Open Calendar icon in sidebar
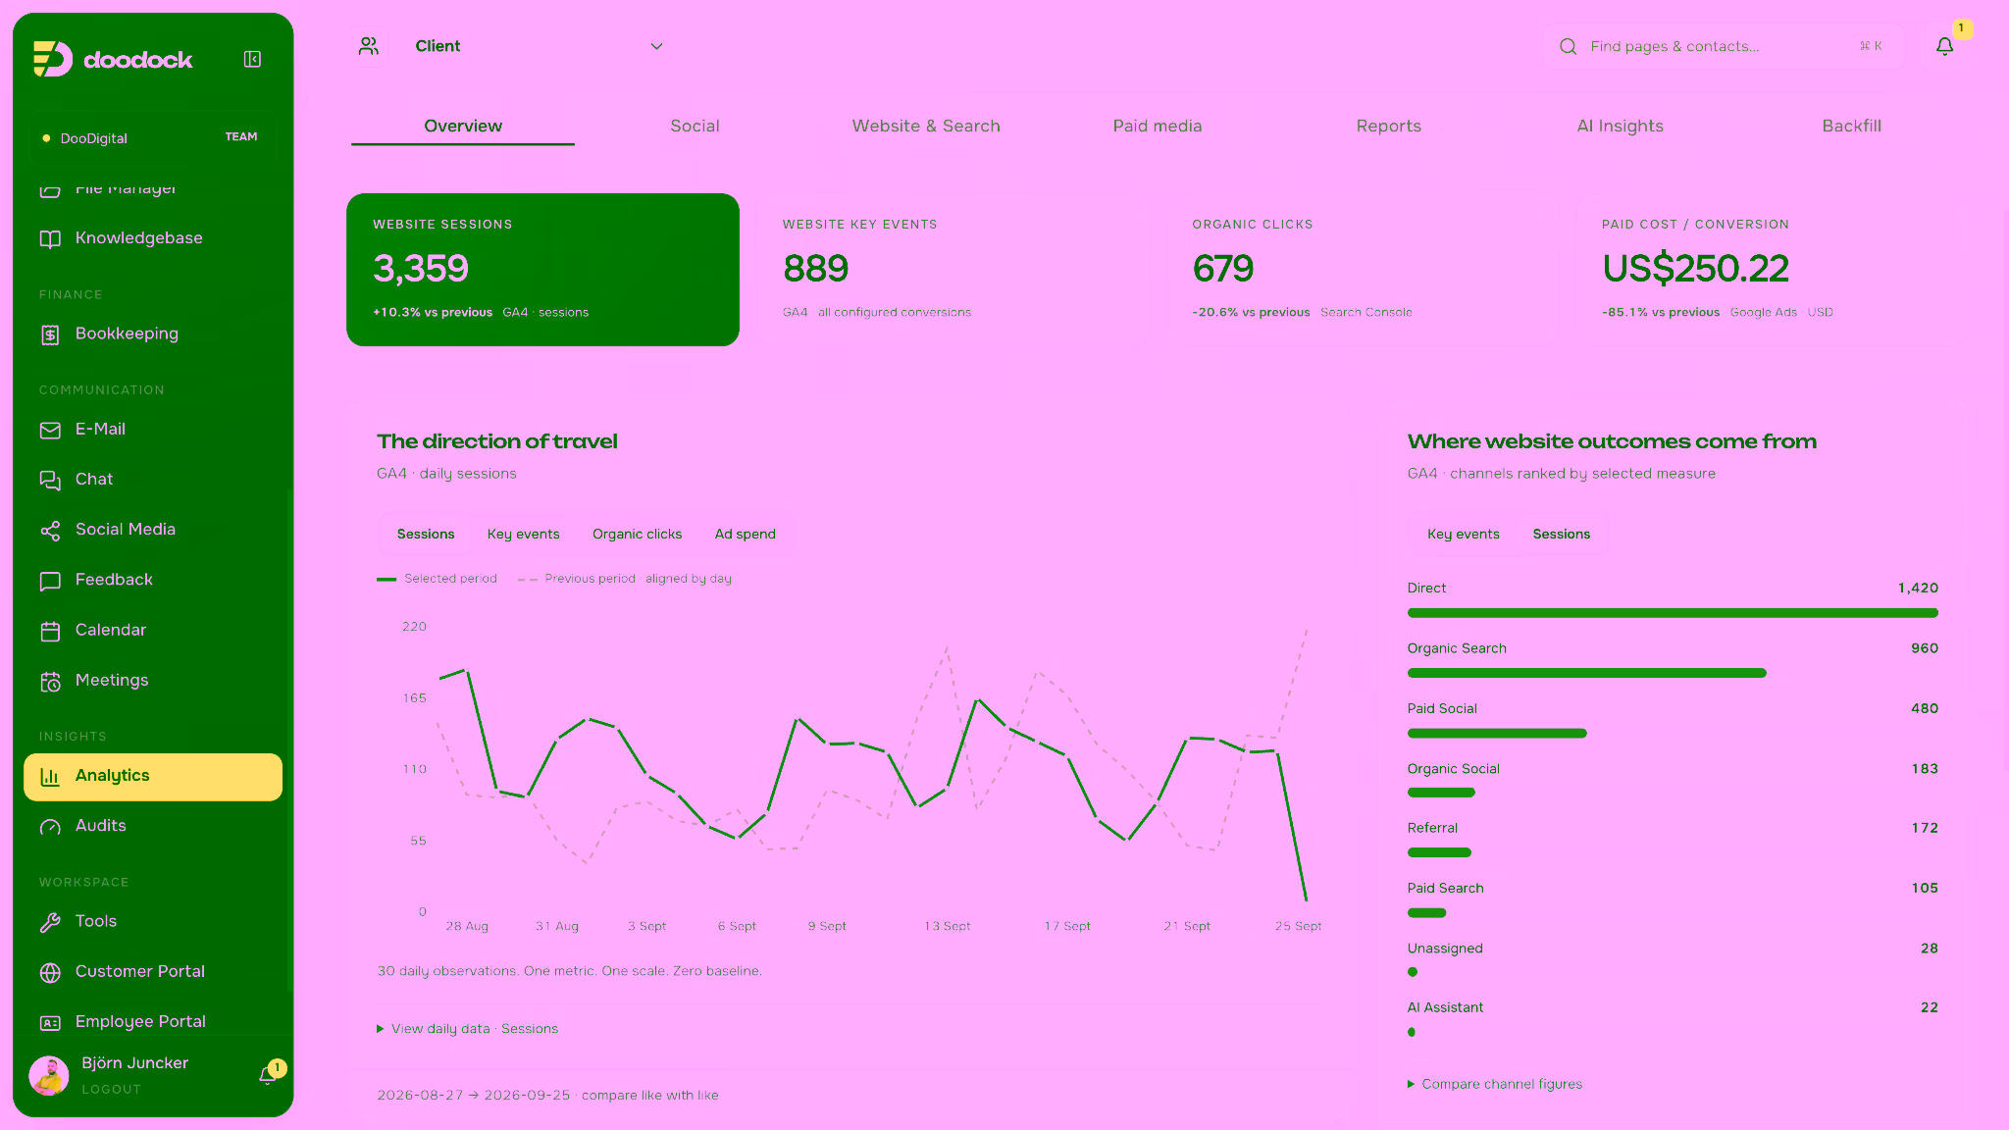The height and width of the screenshot is (1130, 2009). [50, 631]
